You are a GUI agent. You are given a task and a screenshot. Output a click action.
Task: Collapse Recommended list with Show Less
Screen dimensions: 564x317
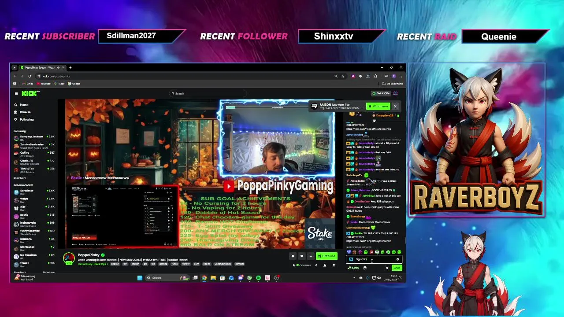[48, 272]
